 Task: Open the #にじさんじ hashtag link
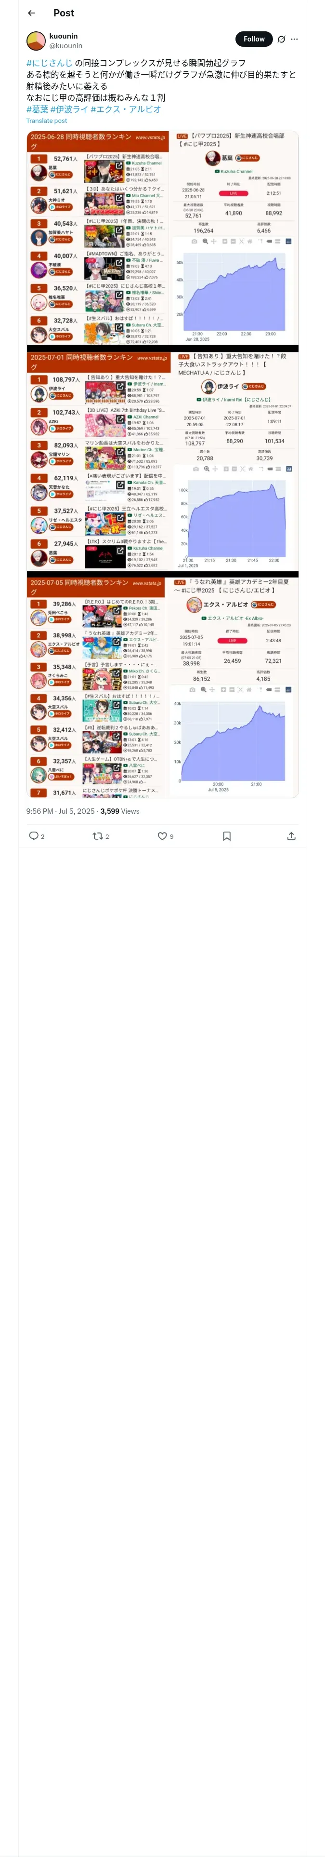point(50,63)
